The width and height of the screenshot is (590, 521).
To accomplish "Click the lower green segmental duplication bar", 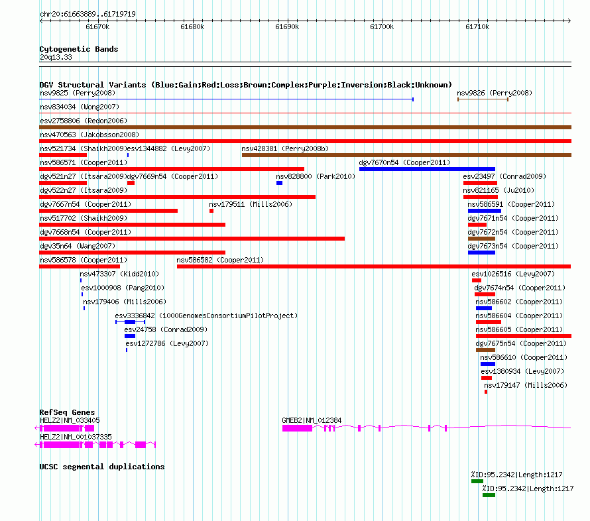I will pos(489,495).
